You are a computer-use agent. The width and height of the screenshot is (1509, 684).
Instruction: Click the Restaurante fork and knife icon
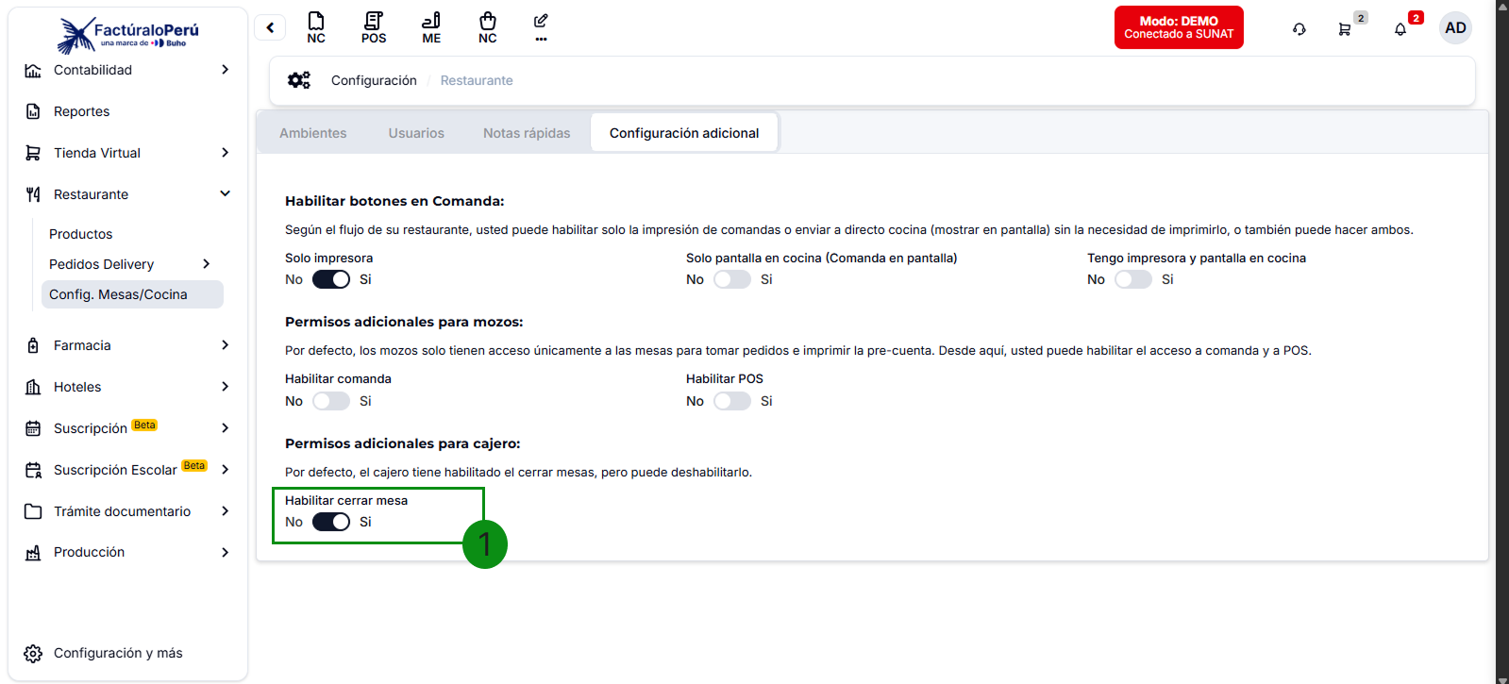(x=33, y=194)
